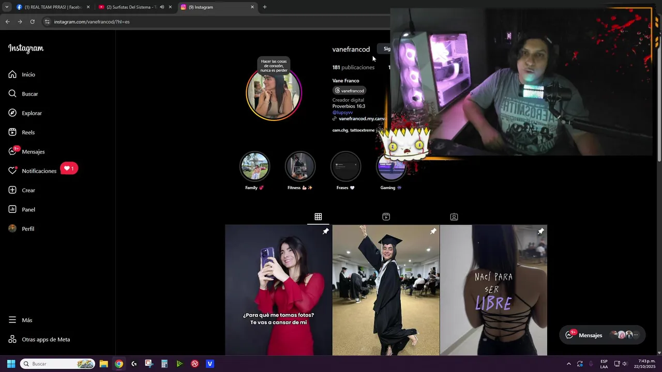
Task: Click the microphone icon in system tray
Action: tap(591, 364)
